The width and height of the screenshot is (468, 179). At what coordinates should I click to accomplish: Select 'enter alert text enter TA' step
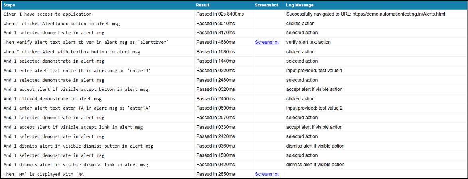[x=77, y=108]
